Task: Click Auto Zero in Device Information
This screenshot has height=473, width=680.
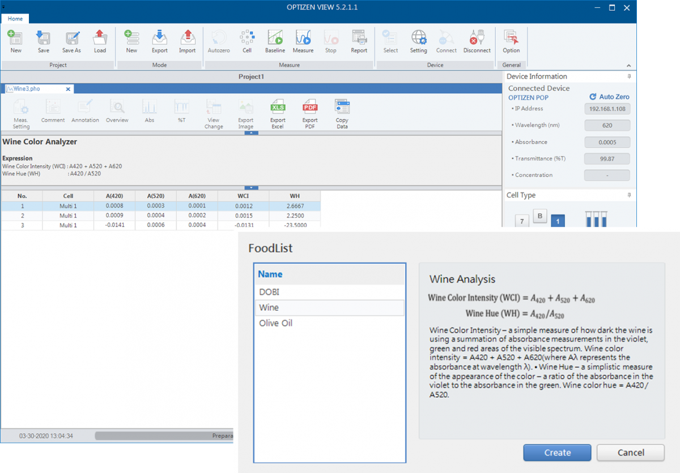Action: 609,97
